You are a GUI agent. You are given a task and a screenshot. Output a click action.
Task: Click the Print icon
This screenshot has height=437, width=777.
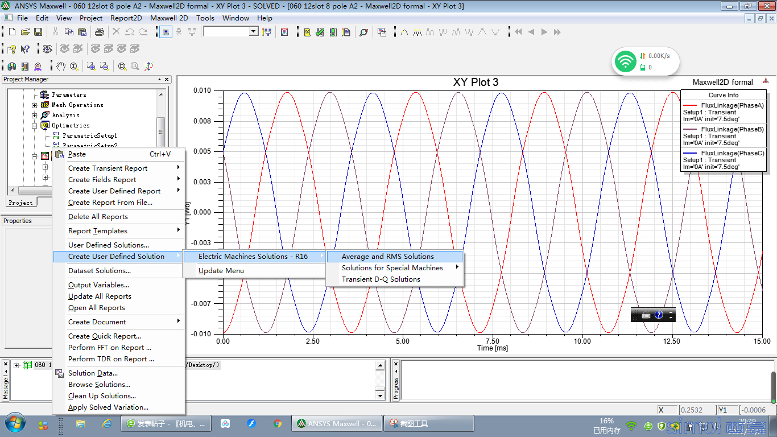click(100, 32)
